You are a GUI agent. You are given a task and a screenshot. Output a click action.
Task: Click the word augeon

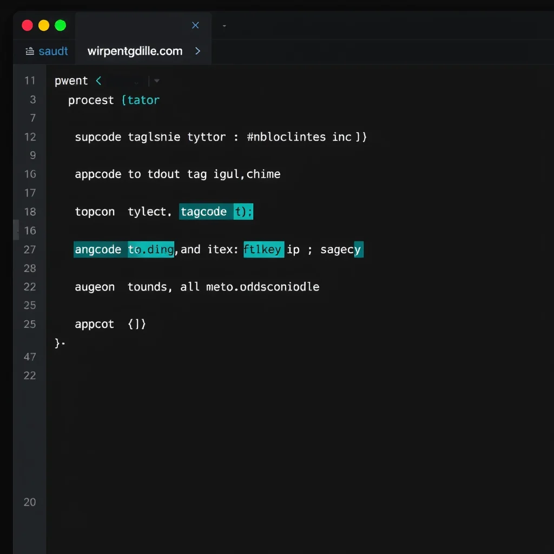95,287
